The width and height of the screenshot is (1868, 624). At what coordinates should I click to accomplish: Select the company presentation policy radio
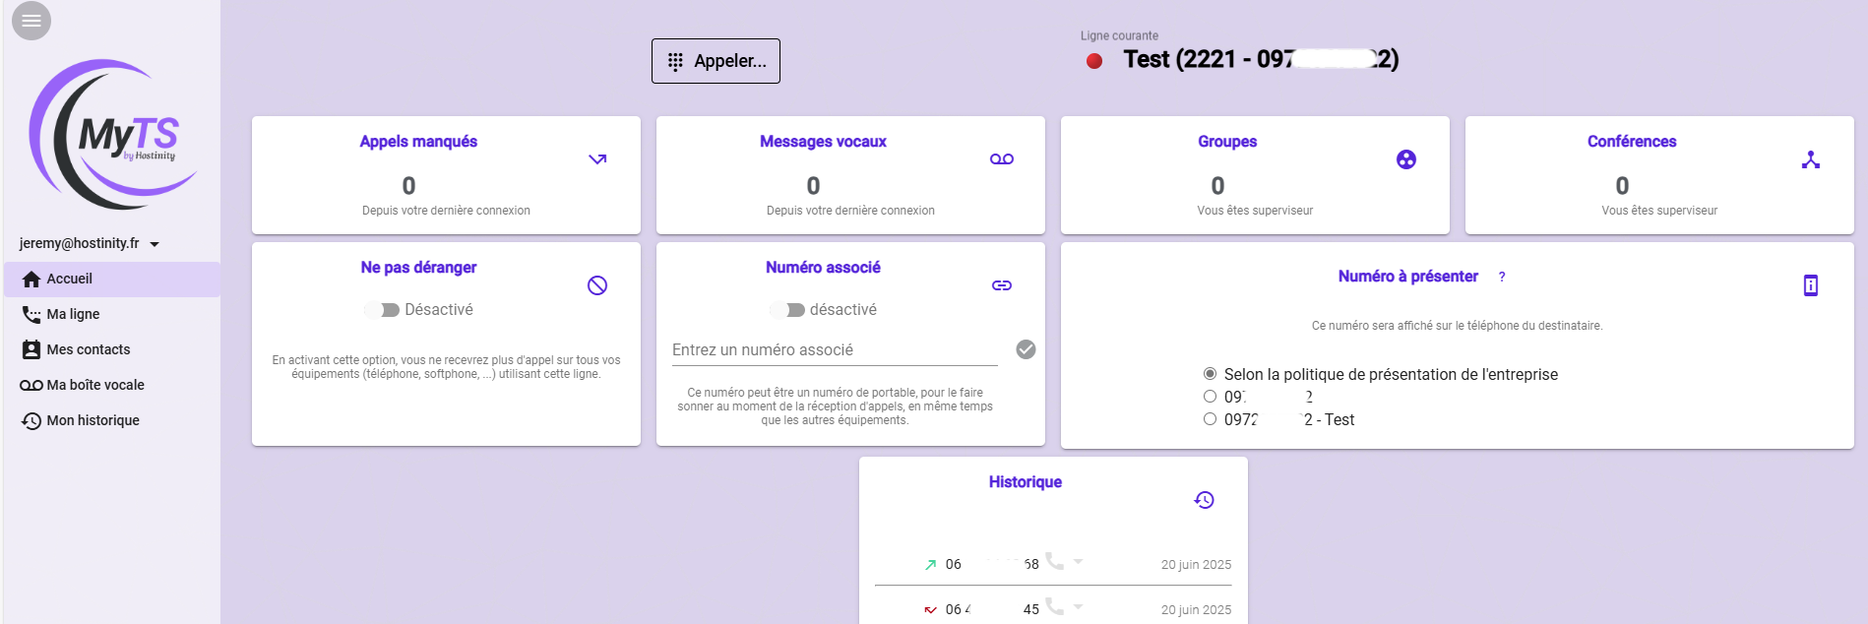pos(1210,374)
